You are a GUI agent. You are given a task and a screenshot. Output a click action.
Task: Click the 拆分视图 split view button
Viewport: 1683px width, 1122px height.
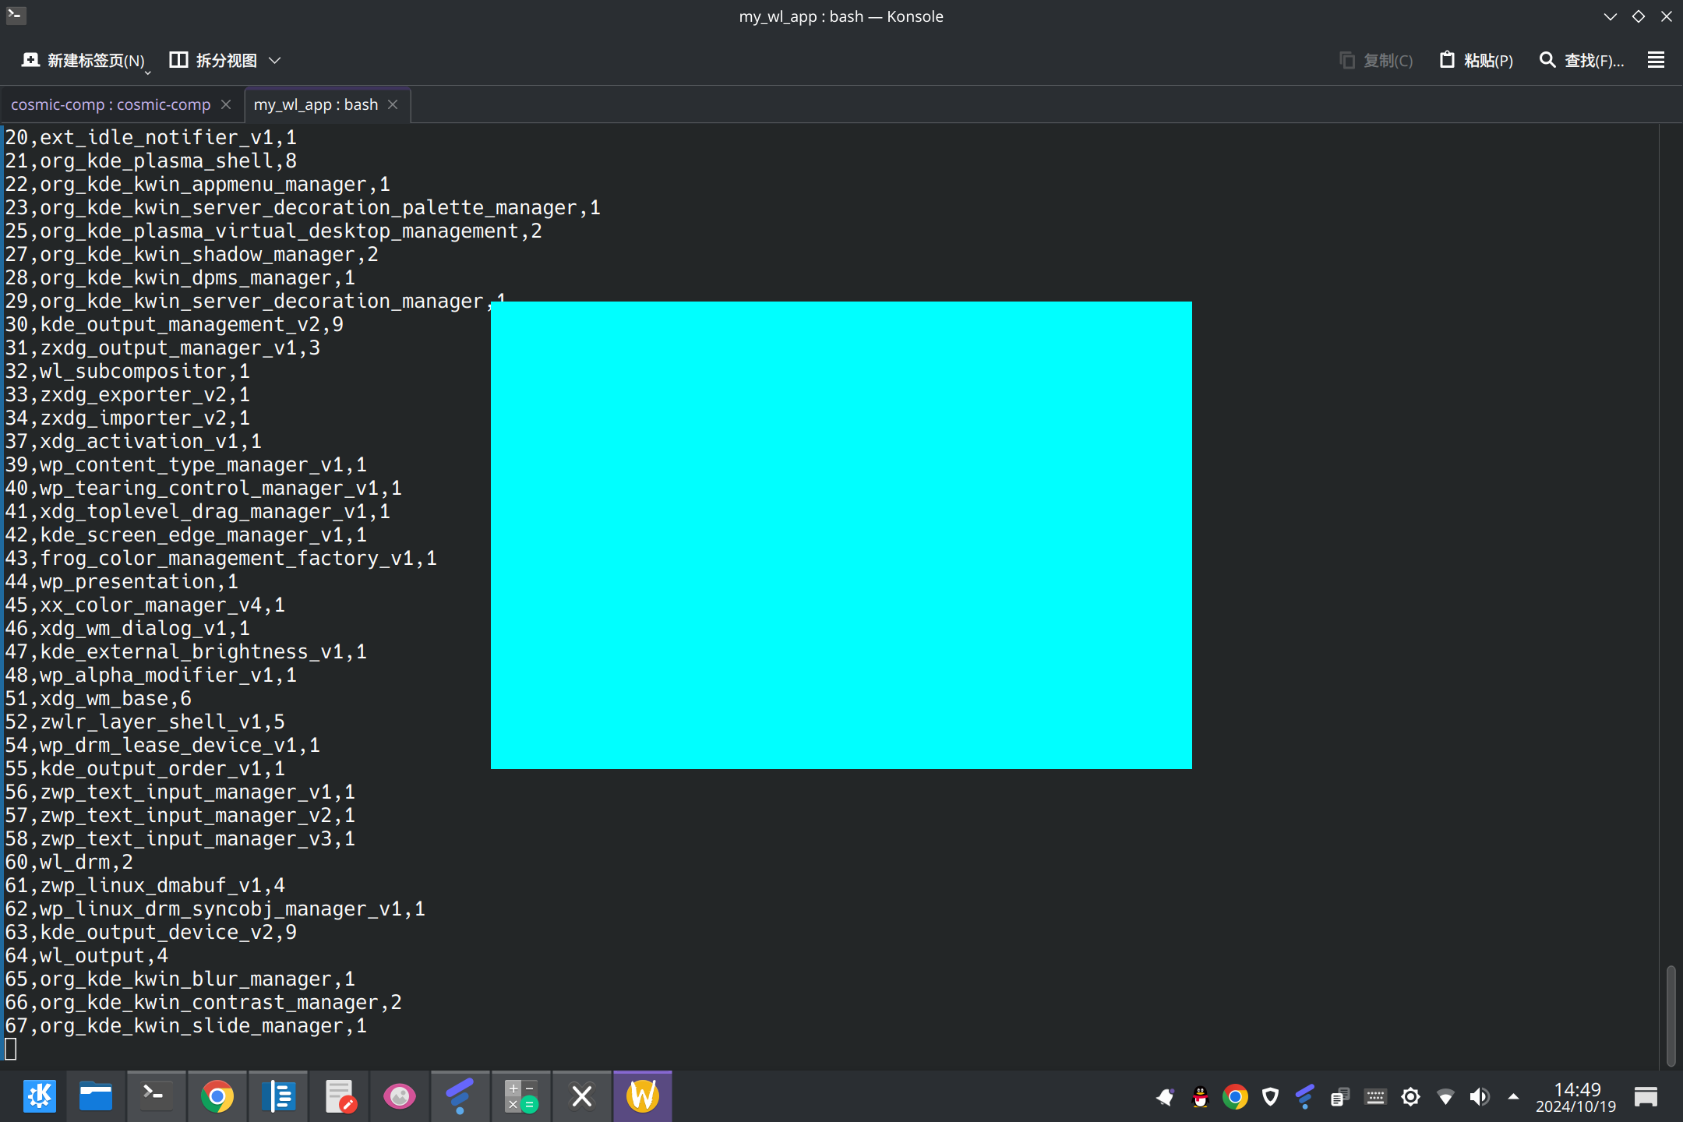(x=213, y=60)
